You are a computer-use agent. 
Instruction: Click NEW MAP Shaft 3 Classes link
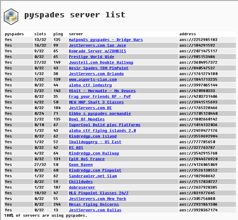96,102
